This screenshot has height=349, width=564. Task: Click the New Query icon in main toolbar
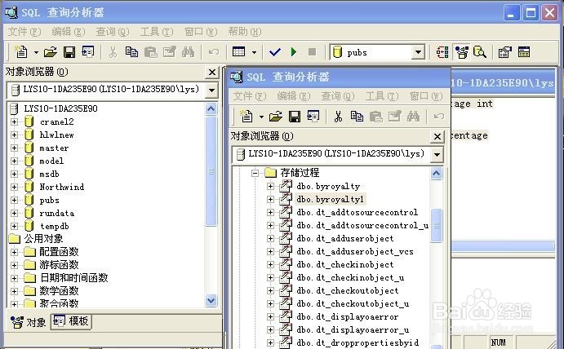point(21,52)
